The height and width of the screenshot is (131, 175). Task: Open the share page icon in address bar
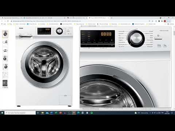click(149, 21)
